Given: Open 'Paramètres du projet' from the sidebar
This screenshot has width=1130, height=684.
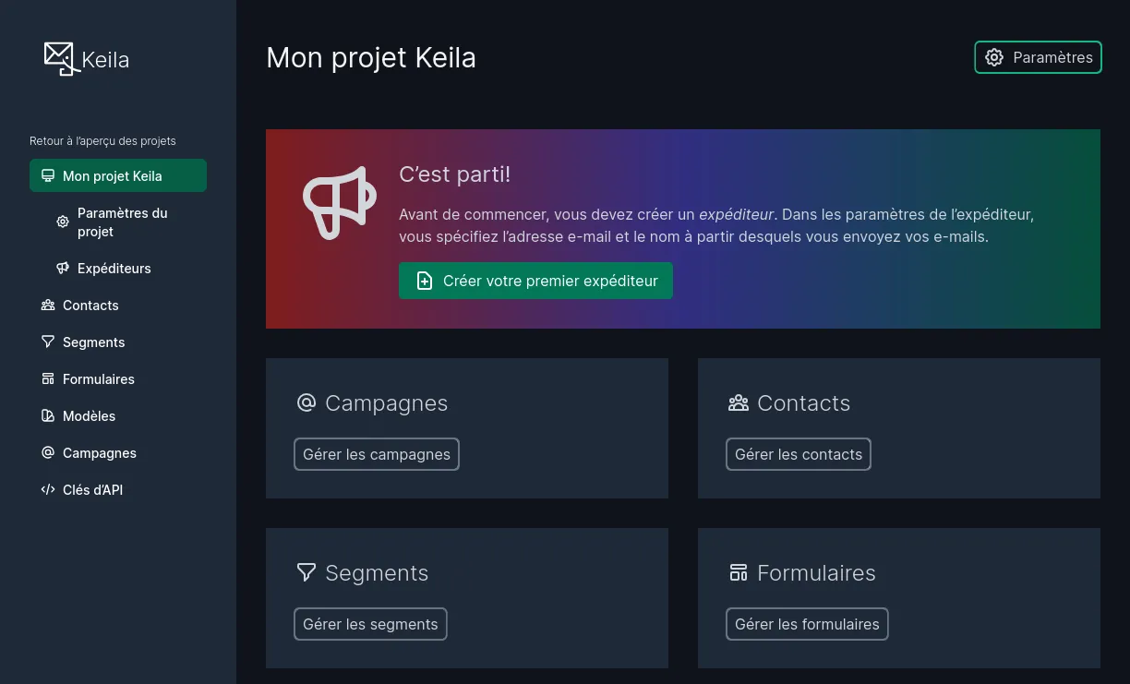Looking at the screenshot, I should click(x=122, y=222).
